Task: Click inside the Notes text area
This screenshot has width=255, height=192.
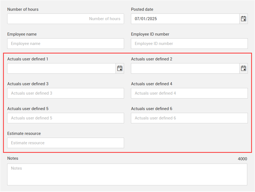Action: point(127,174)
